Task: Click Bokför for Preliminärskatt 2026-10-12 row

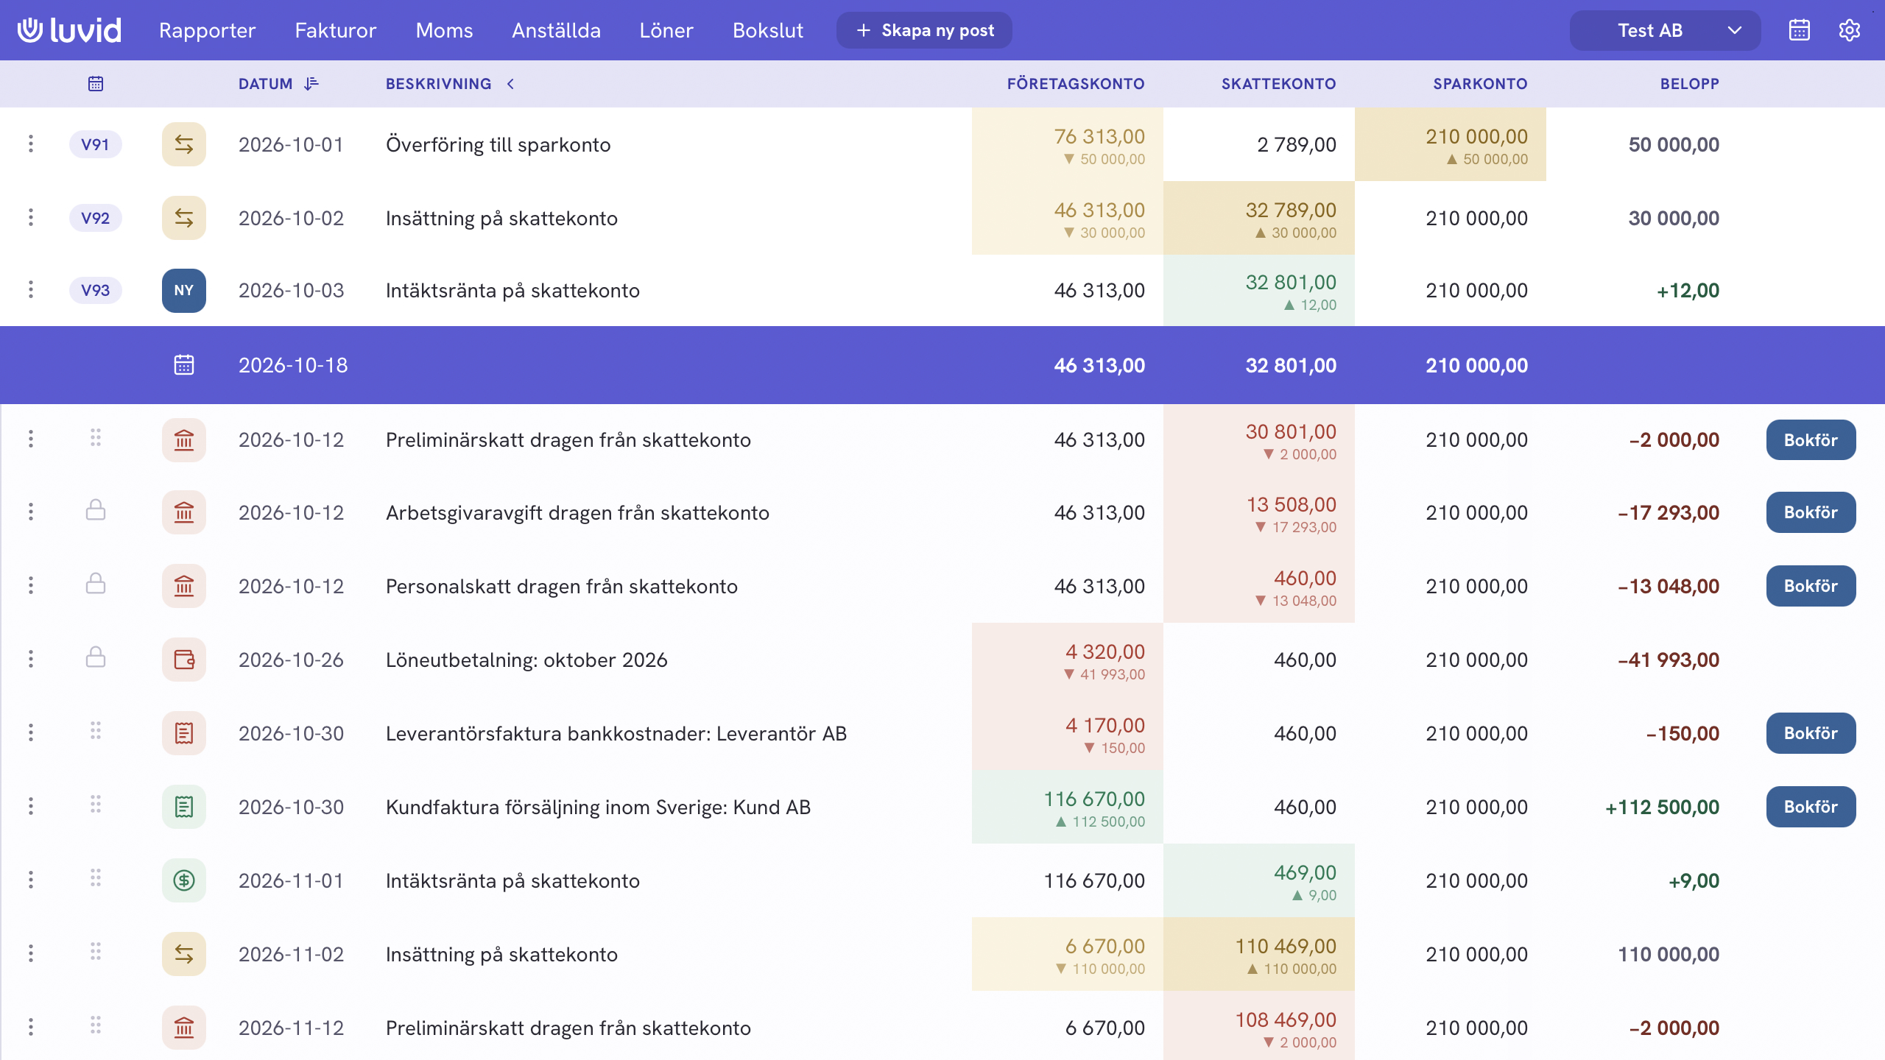Action: [1811, 440]
